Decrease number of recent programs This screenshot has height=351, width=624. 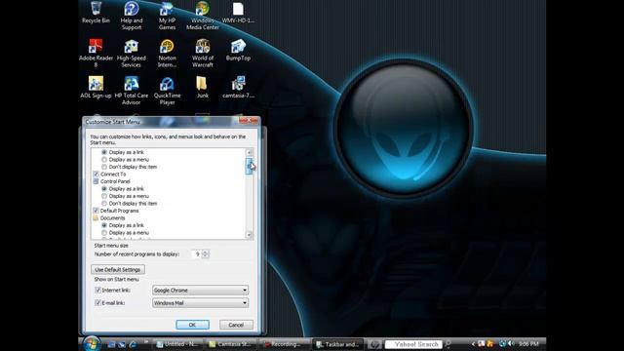coord(206,255)
